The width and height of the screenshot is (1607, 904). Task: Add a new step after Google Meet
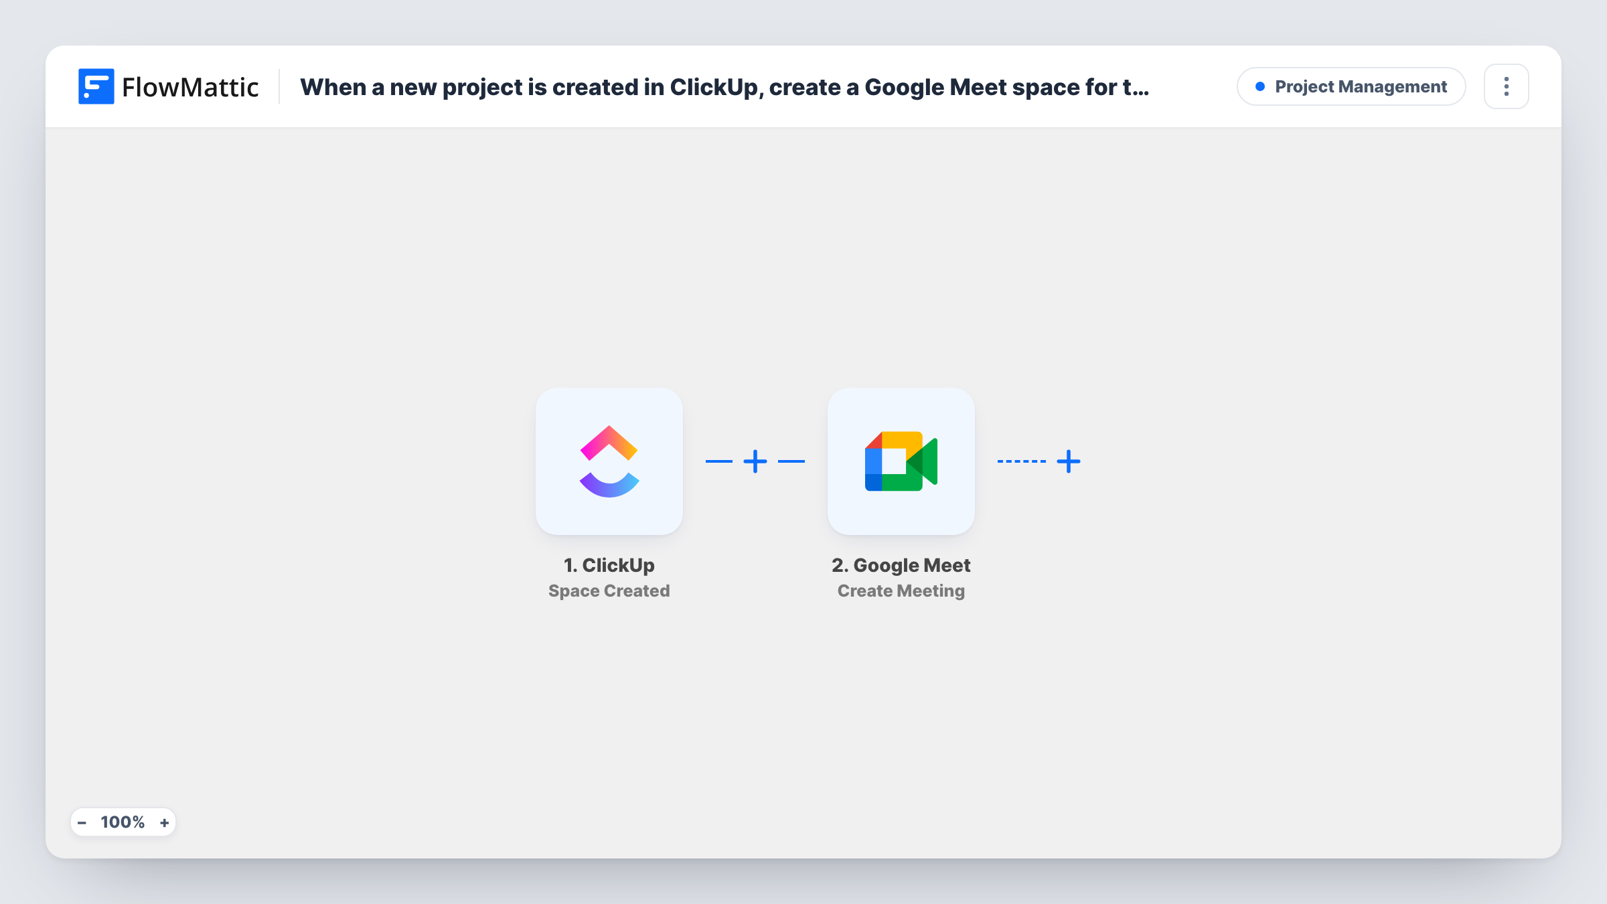tap(1069, 461)
